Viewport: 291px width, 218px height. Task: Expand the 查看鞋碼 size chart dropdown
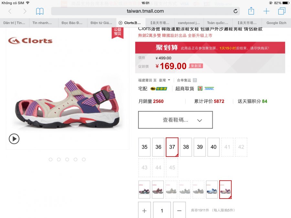(175, 120)
